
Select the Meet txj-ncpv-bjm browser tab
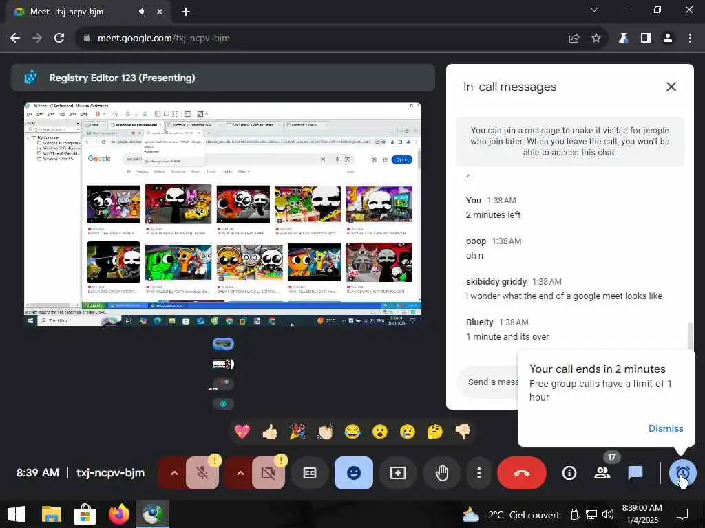click(x=87, y=12)
